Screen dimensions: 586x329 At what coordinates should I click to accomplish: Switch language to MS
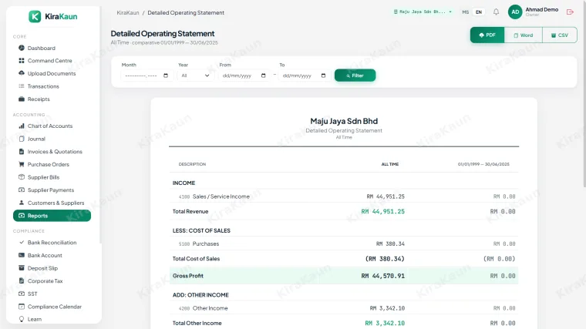465,12
